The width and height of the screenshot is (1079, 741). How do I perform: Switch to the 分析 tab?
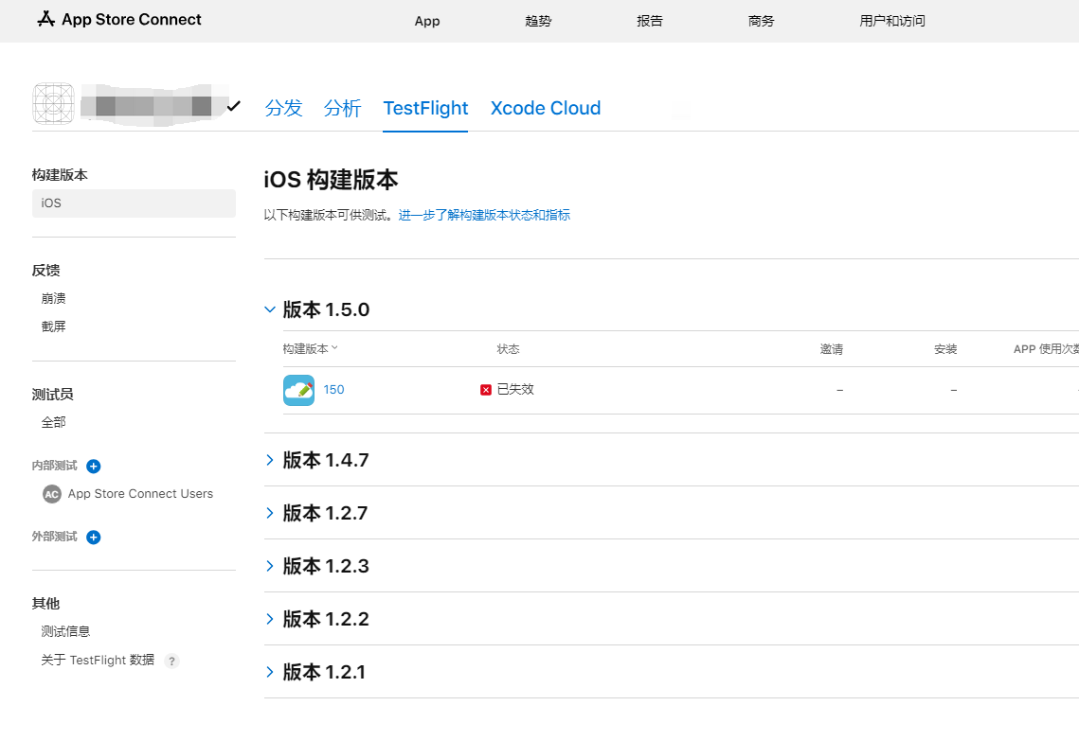coord(342,108)
